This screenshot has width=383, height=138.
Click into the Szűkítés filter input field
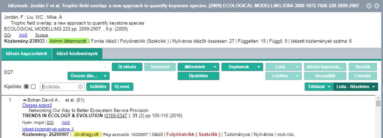[x=60, y=87]
